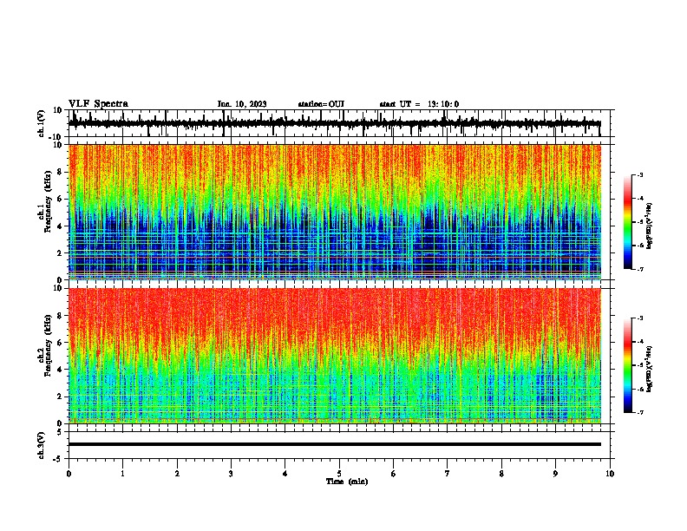The image size is (687, 531).
Task: Click the "-3" label on ch.2 color bar
Action: coord(640,318)
